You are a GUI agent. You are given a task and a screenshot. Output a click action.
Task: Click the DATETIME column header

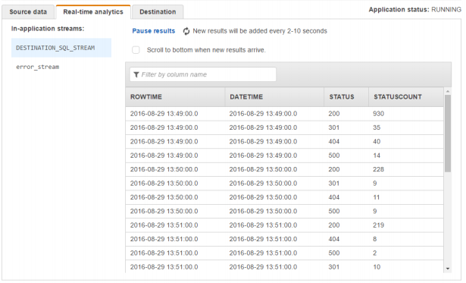tap(274, 97)
